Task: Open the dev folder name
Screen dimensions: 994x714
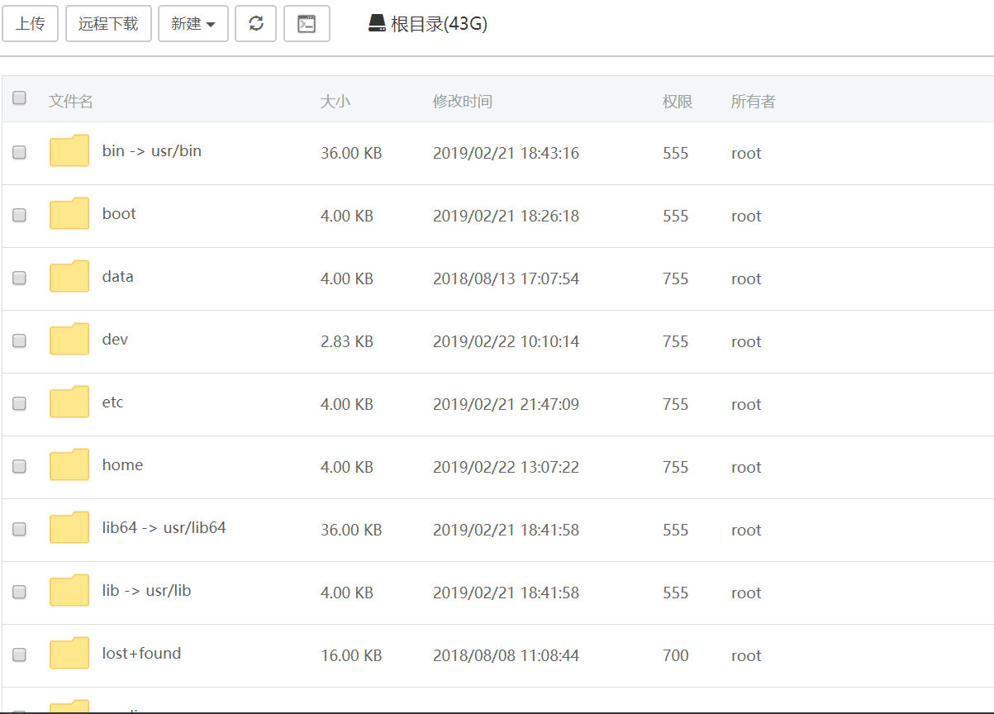Action: 115,339
